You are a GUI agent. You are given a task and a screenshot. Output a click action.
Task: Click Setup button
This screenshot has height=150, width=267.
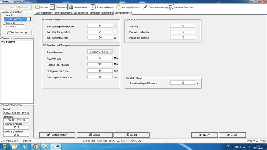pos(232,135)
